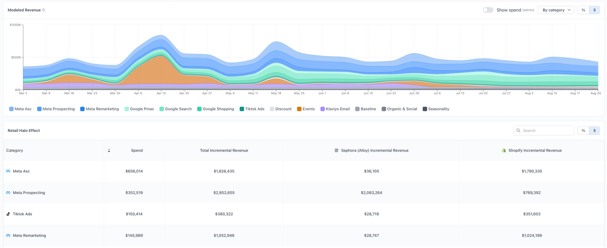Click Sephora revenue value $28,719
Image resolution: width=607 pixels, height=248 pixels.
pyautogui.click(x=371, y=214)
